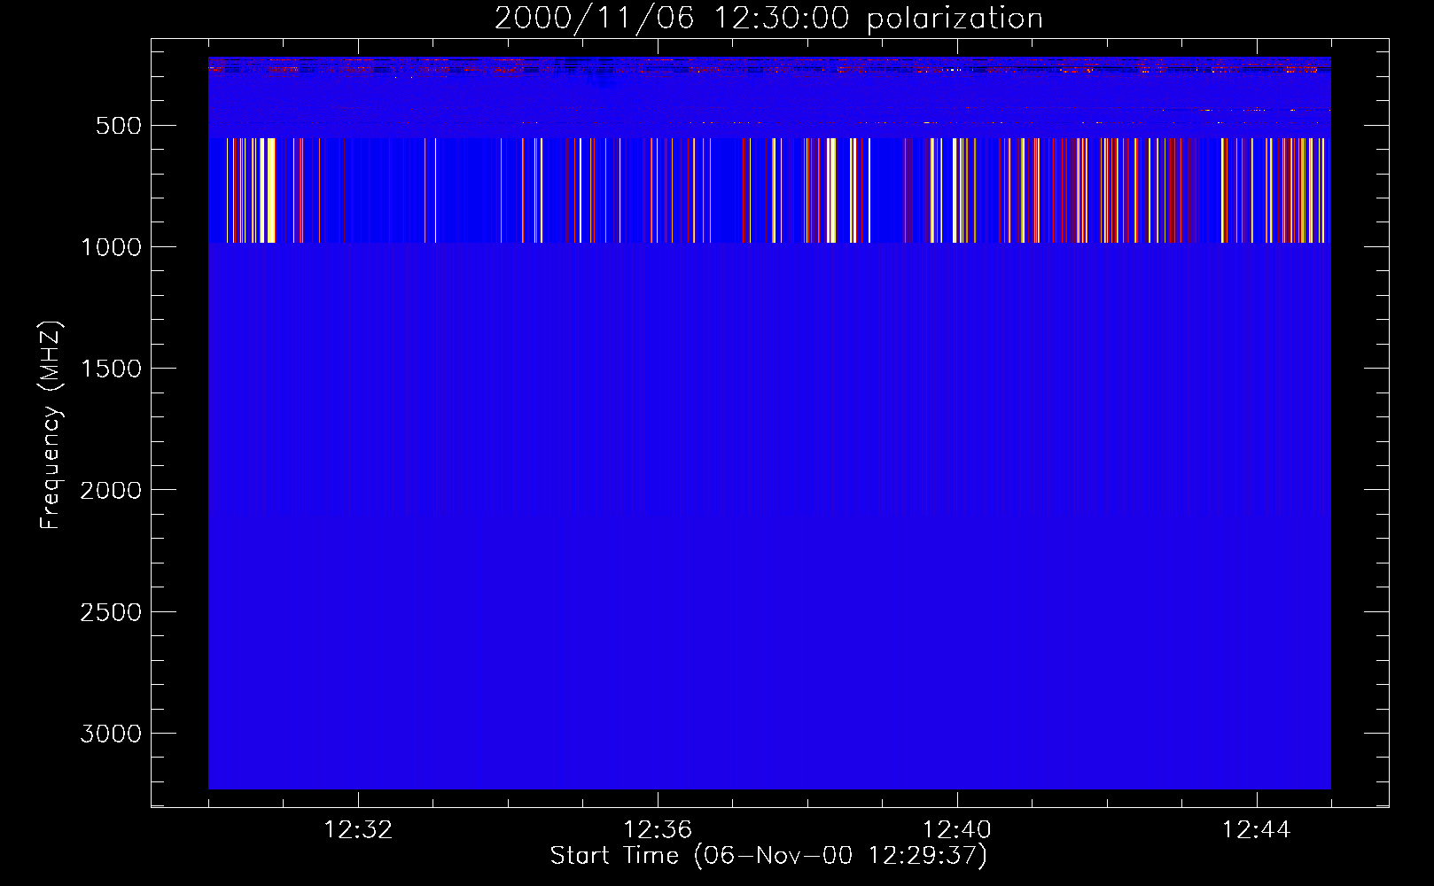1434x886 pixels.
Task: Select the 2500 frequency tick label
Action: click(x=111, y=612)
